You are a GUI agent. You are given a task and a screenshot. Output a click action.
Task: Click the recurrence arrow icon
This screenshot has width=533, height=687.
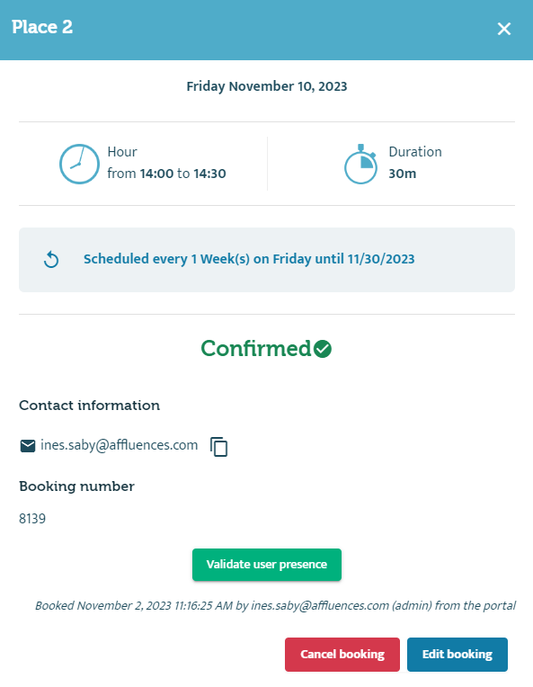point(51,259)
